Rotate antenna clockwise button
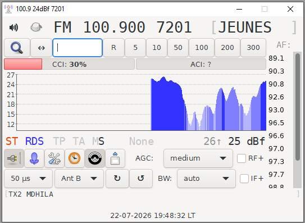The image size is (305, 223). pyautogui.click(x=117, y=179)
